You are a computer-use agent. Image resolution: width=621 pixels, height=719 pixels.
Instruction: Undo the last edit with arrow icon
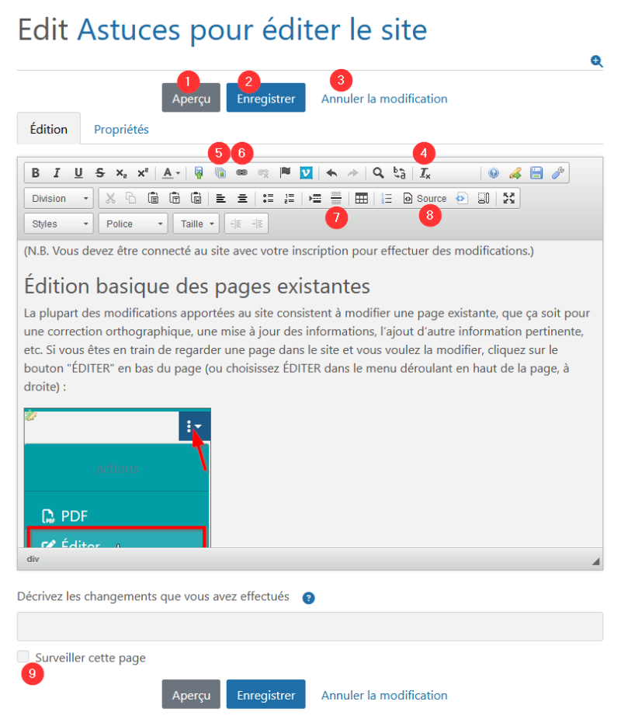(x=331, y=173)
